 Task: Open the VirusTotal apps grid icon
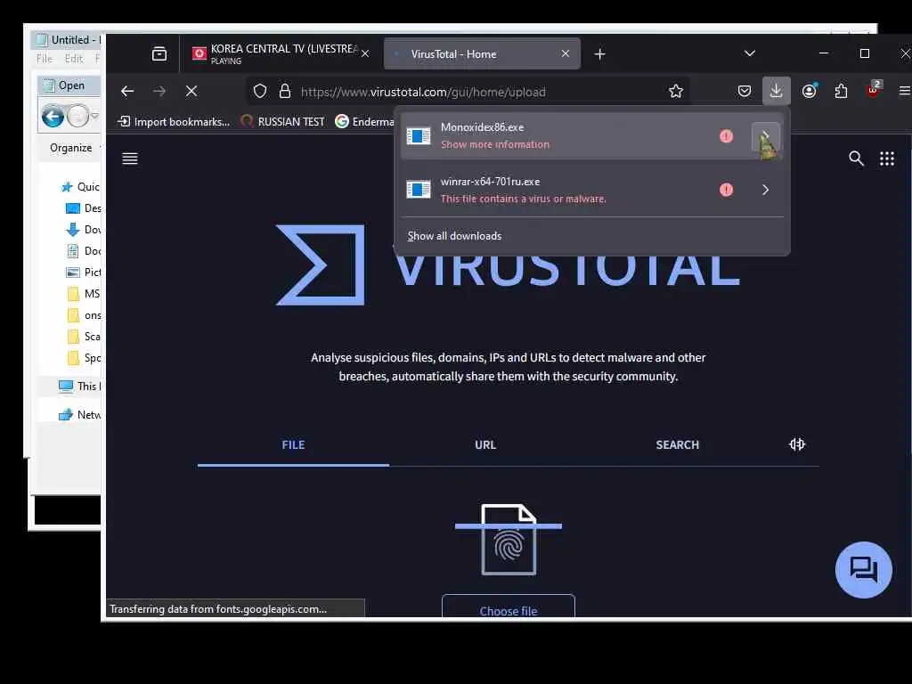coord(887,159)
